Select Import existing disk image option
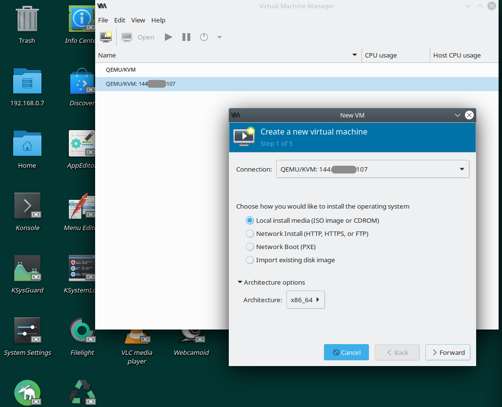The image size is (502, 407). [290, 260]
